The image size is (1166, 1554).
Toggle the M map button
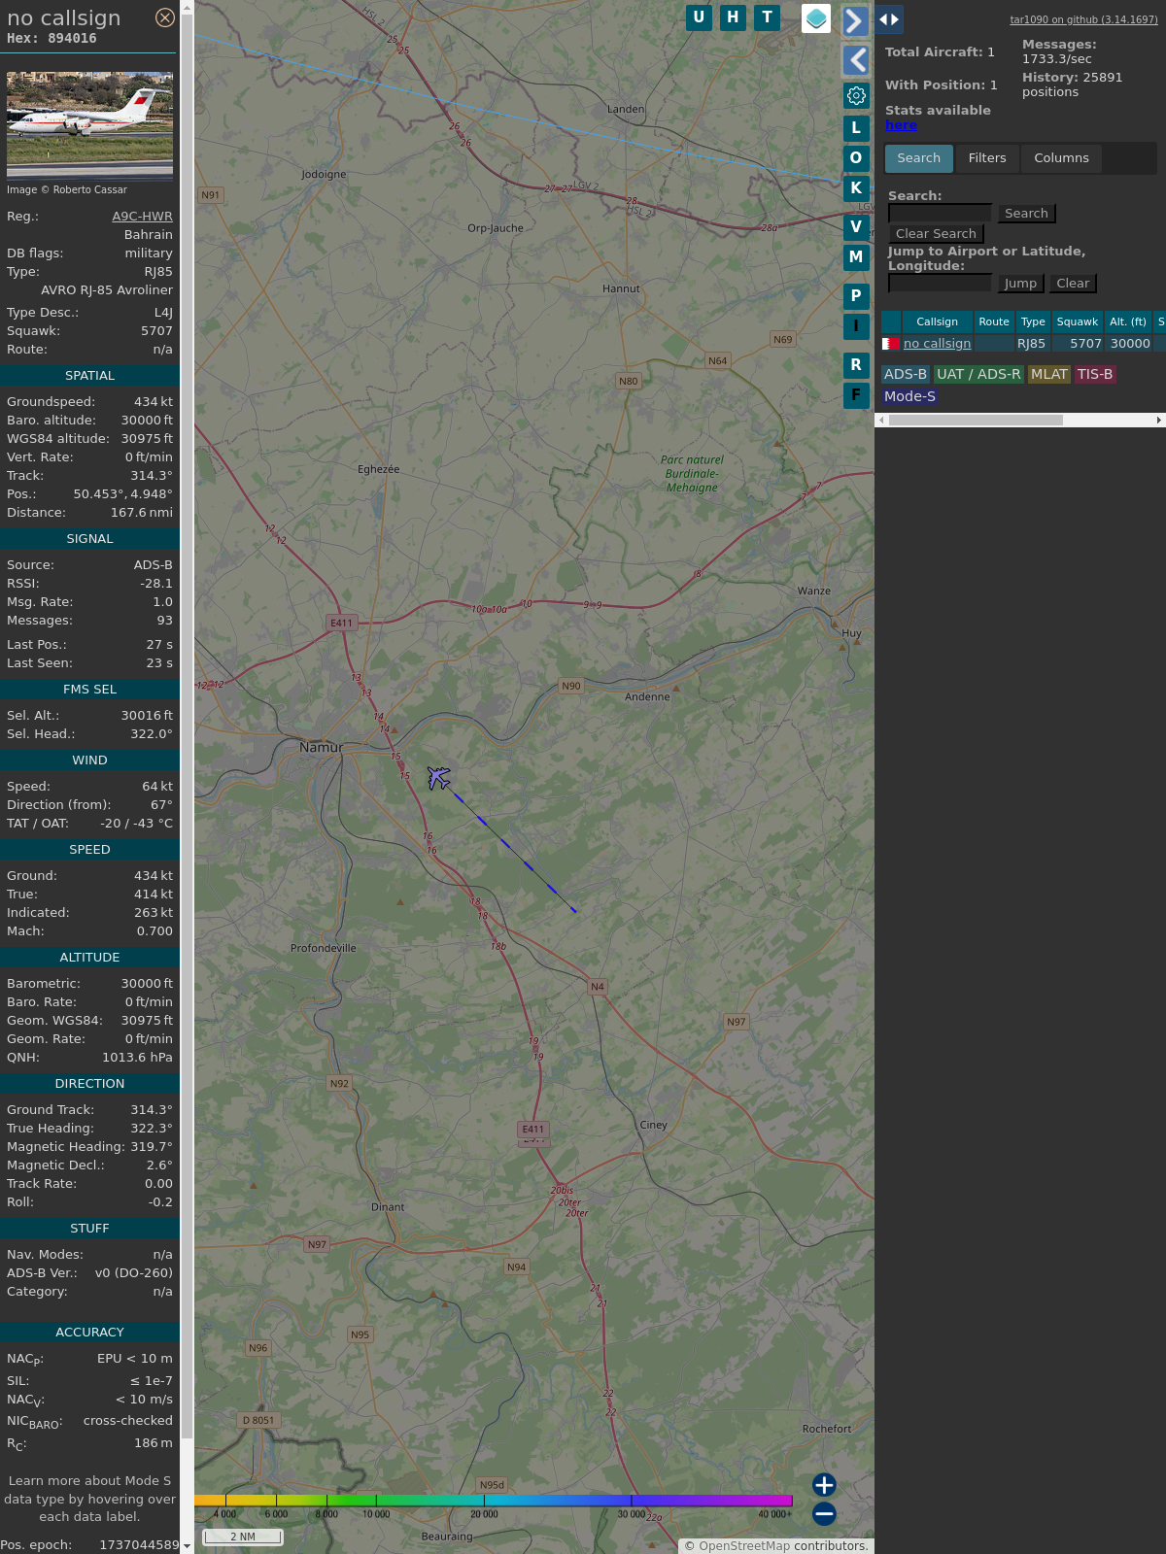[856, 256]
